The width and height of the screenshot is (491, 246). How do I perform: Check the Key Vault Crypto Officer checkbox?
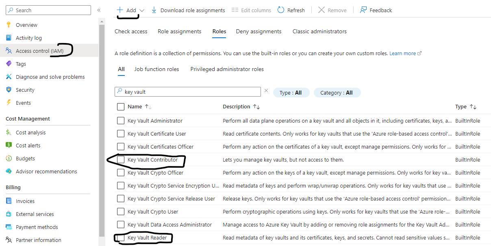pyautogui.click(x=121, y=173)
